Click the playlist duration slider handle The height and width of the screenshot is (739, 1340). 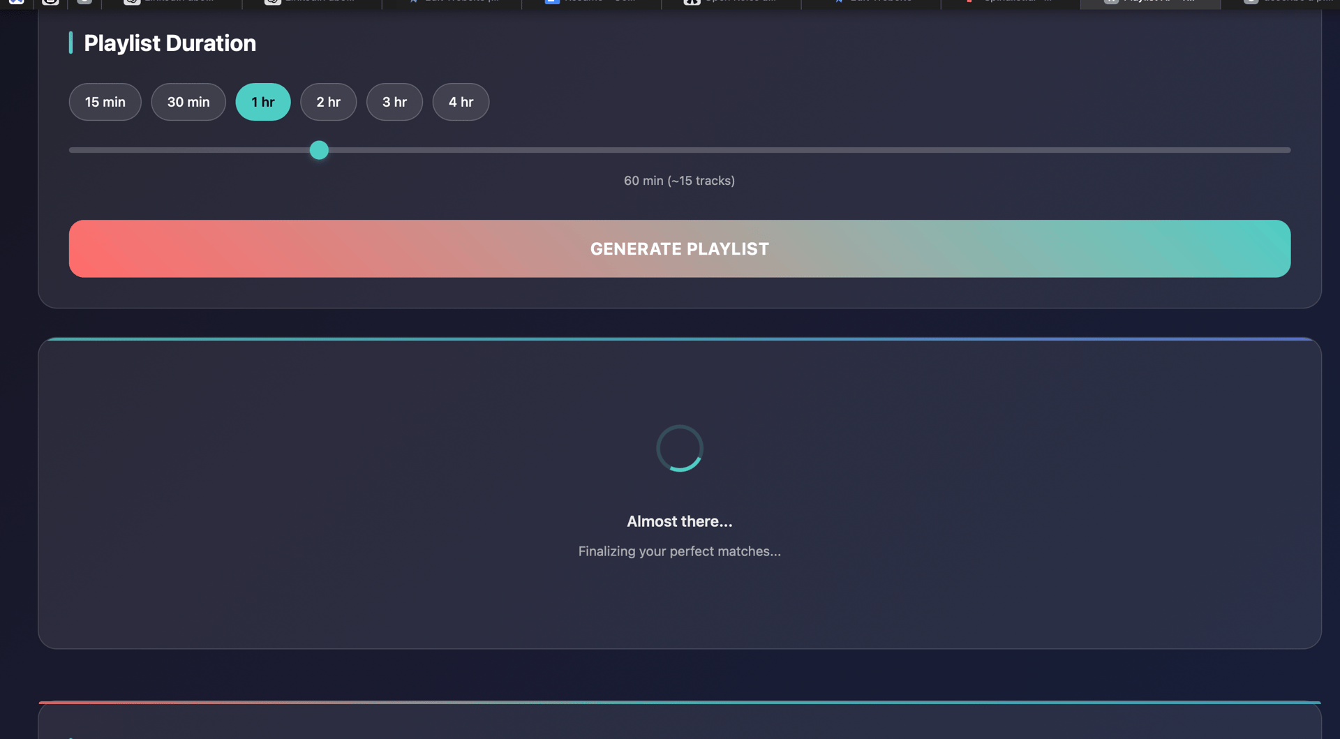(318, 149)
